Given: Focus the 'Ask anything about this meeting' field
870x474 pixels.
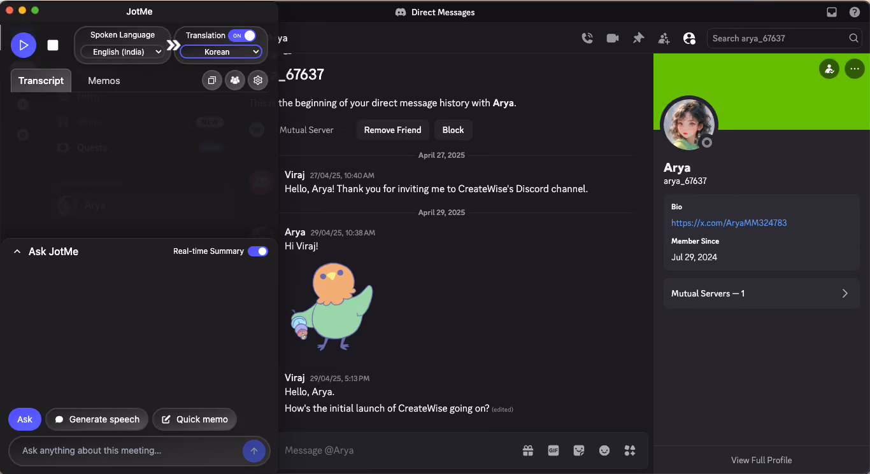Looking at the screenshot, I should pos(131,450).
